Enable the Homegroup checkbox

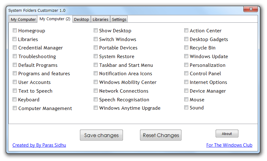click(15, 30)
